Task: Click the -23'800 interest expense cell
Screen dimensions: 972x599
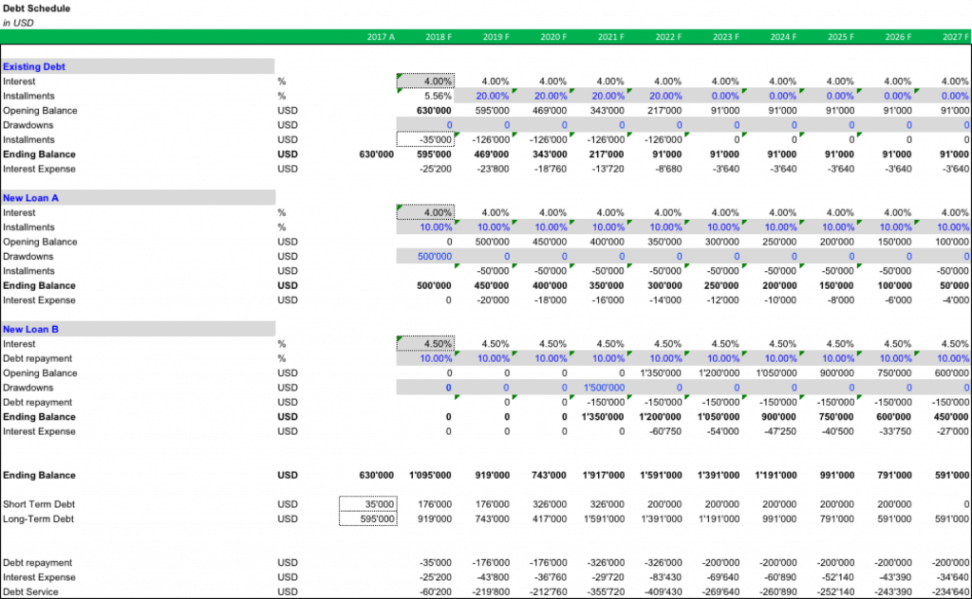Action: 493,169
